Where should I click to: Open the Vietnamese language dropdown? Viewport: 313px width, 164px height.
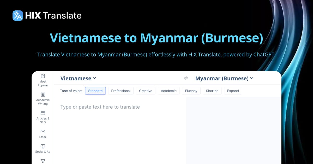pos(77,78)
